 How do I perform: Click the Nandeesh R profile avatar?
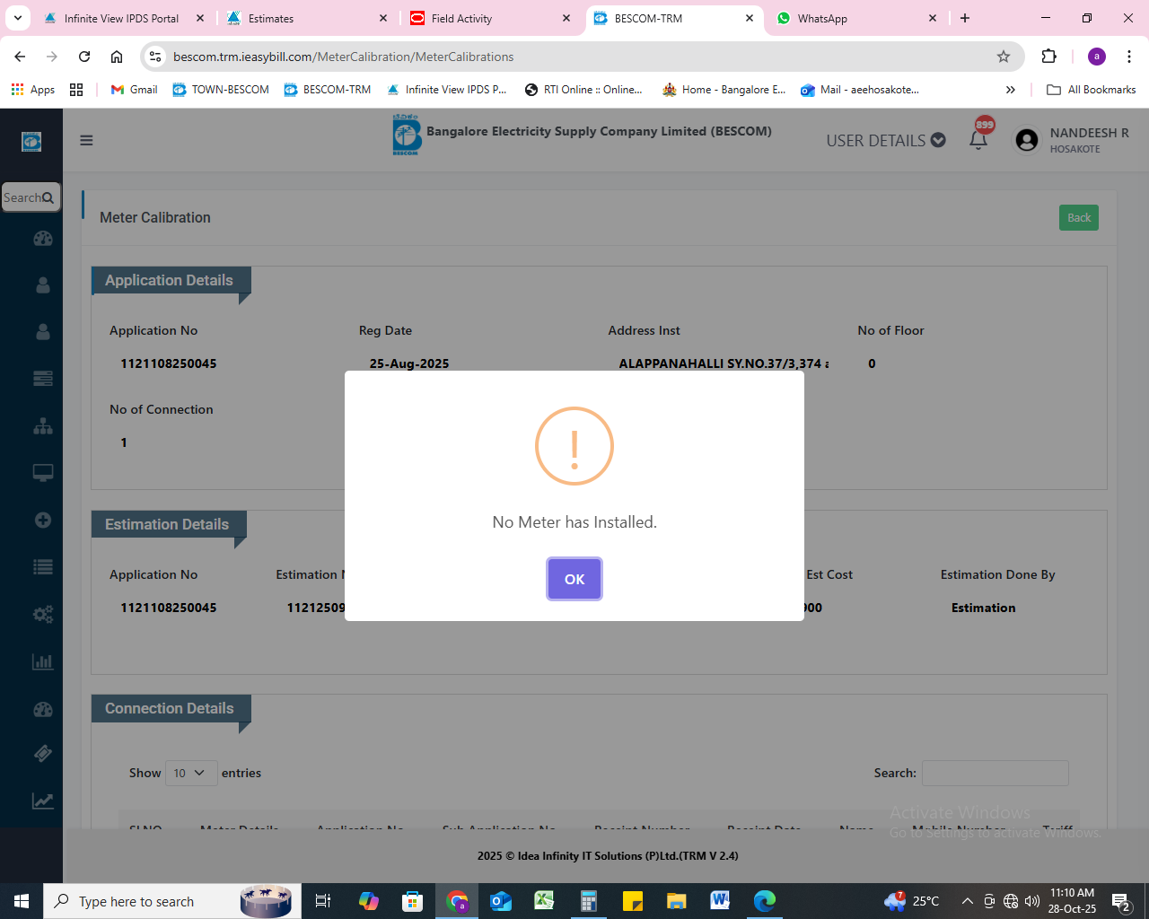[x=1026, y=140]
